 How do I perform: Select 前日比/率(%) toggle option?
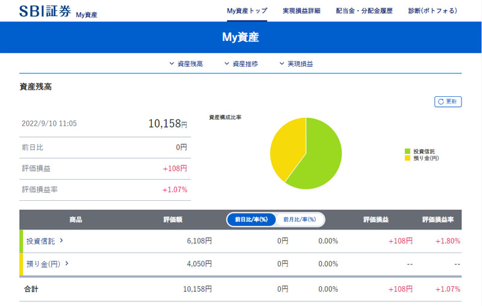pyautogui.click(x=251, y=219)
